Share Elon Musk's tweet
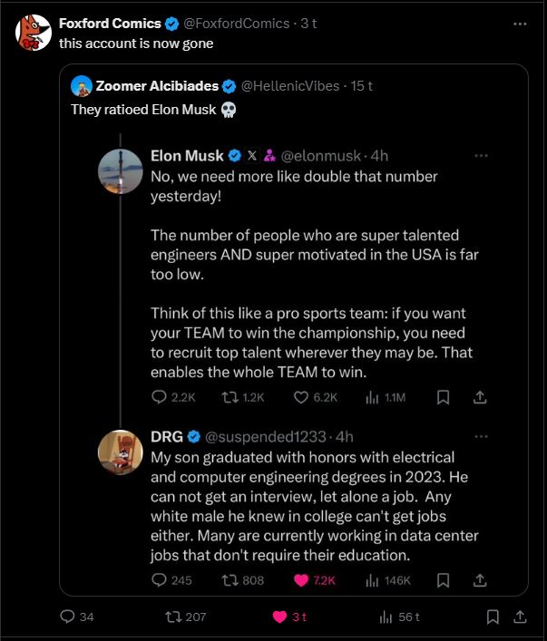 click(x=481, y=397)
